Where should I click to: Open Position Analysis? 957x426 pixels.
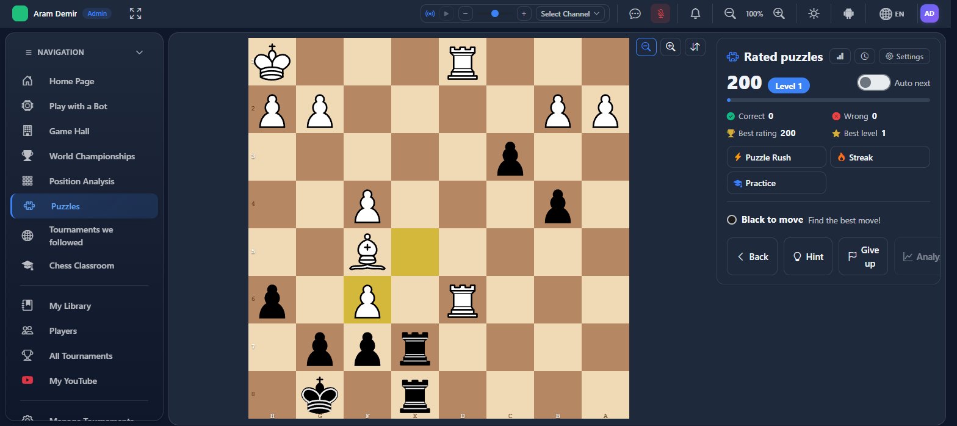click(84, 181)
